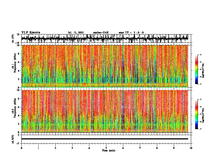Image resolution: width=215 pixels, height=166 pixels.
Task: Click the "Time (min)" axis label
Action: point(109,151)
